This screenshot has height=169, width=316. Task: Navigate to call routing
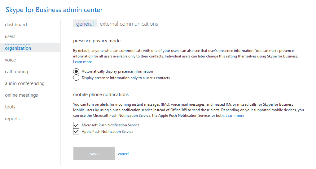pos(16,72)
